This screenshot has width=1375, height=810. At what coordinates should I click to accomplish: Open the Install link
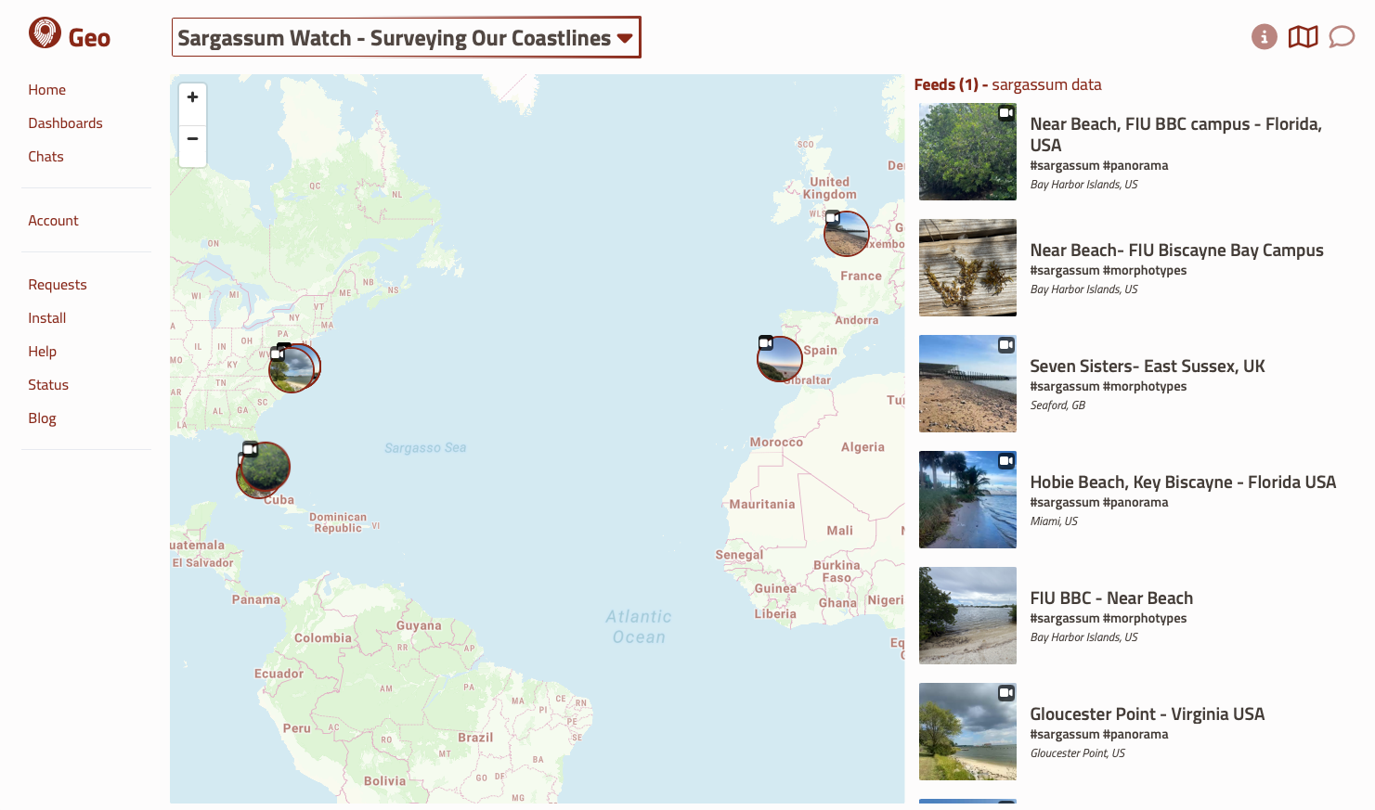pyautogui.click(x=47, y=318)
